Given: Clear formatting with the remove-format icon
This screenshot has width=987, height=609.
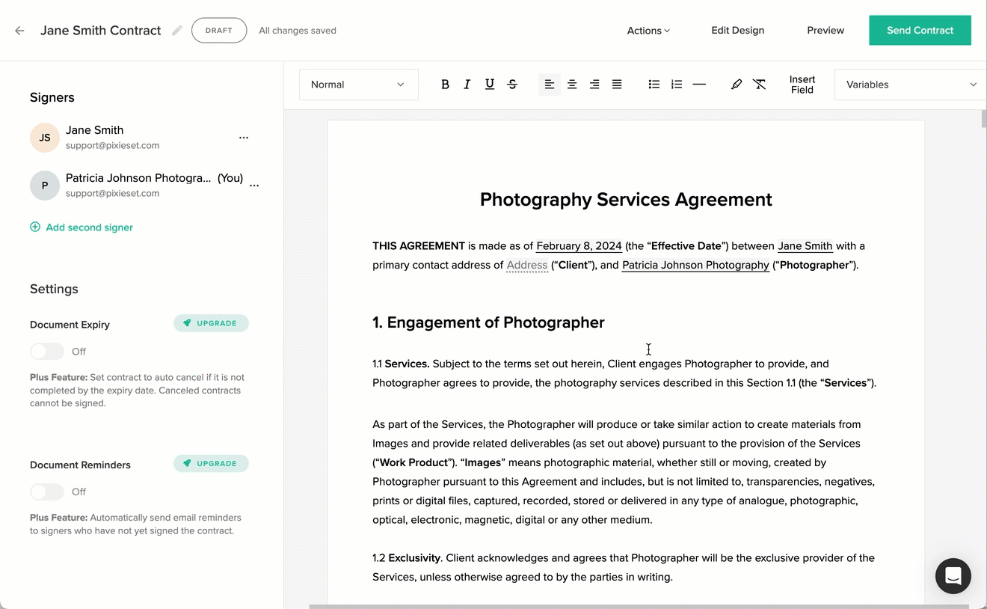Looking at the screenshot, I should [x=760, y=84].
